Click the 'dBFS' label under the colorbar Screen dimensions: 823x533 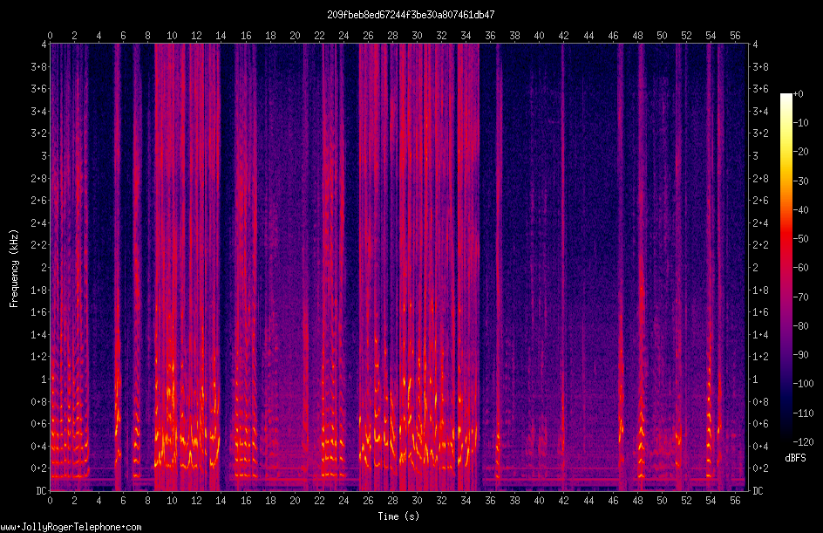tap(795, 458)
